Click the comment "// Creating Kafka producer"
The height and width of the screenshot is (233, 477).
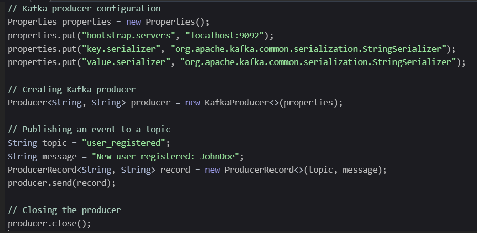[x=72, y=90]
